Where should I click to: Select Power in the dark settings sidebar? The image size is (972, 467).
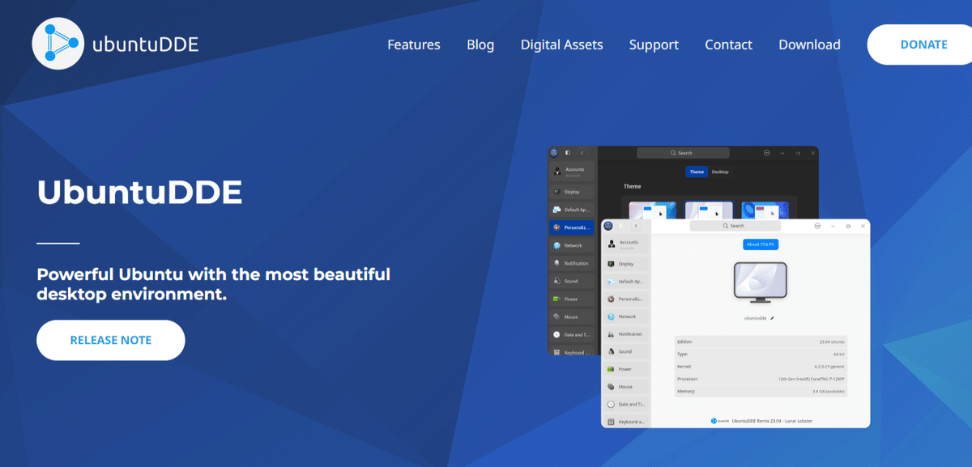572,299
